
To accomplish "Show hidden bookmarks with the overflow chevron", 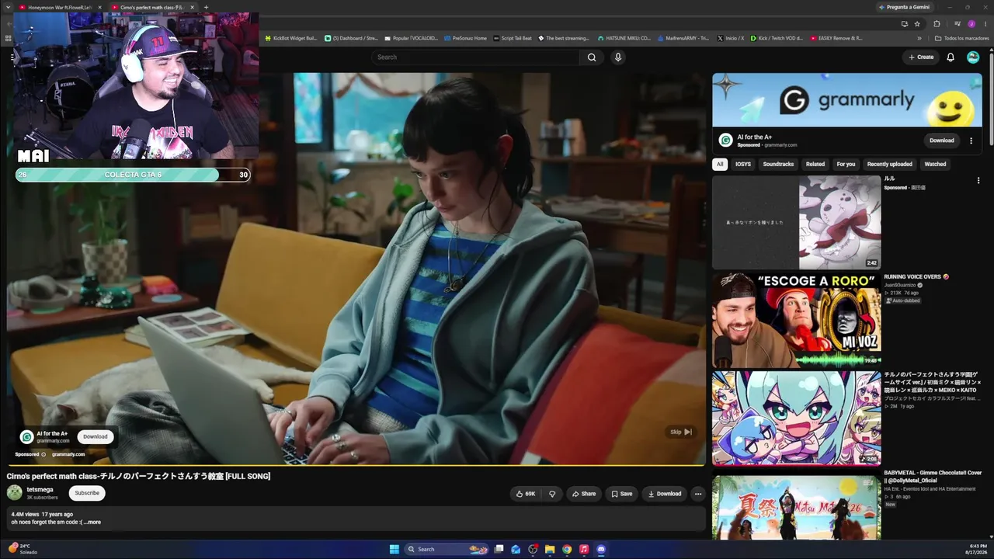I will pos(919,38).
